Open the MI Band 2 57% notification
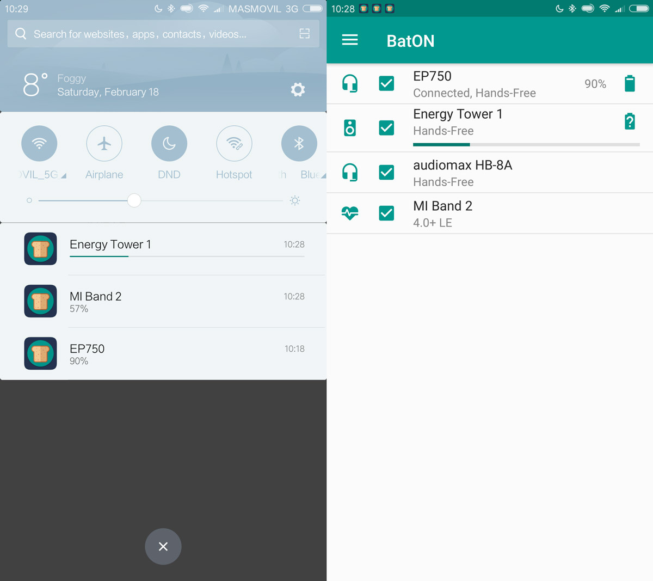 [163, 301]
